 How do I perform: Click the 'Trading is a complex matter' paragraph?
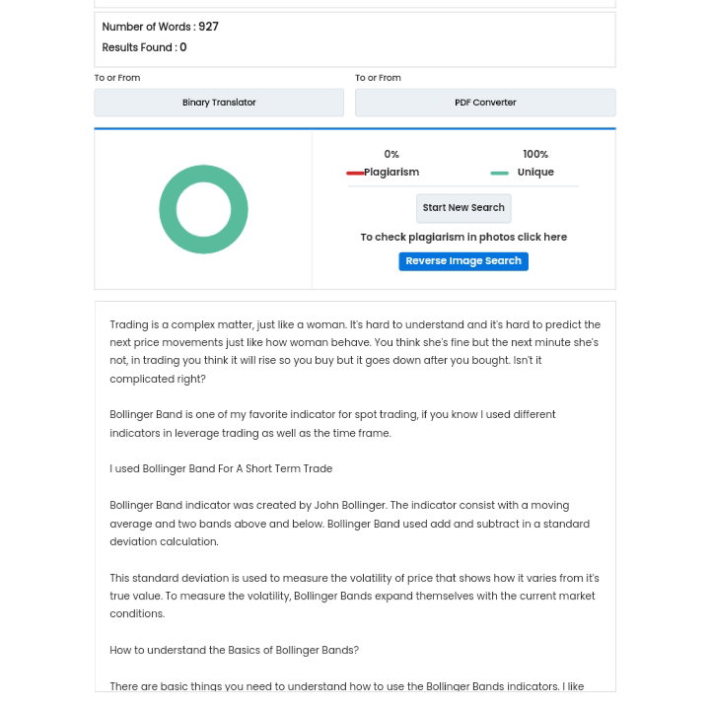pos(355,351)
